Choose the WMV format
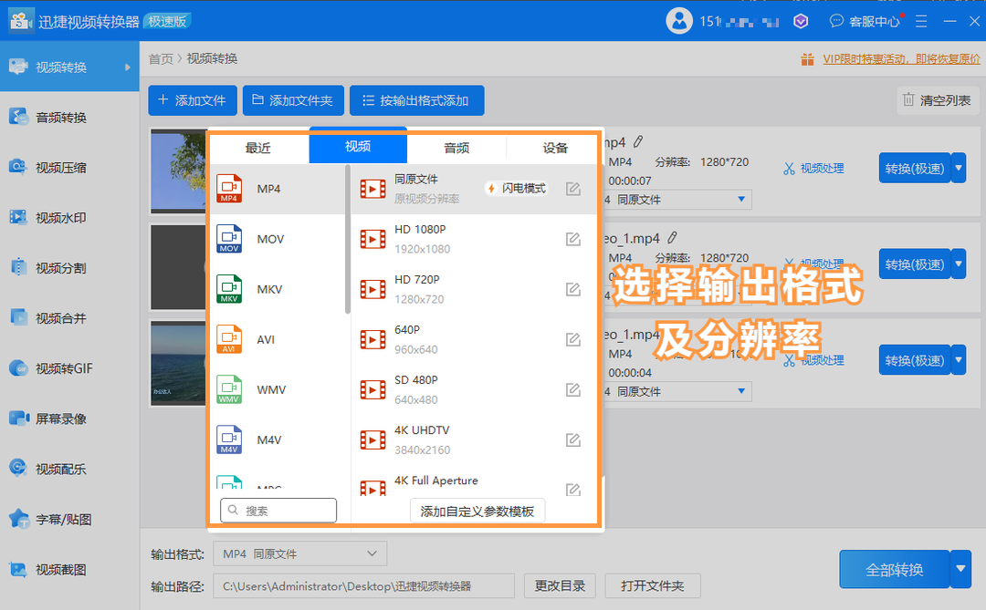The width and height of the screenshot is (986, 610). click(278, 389)
